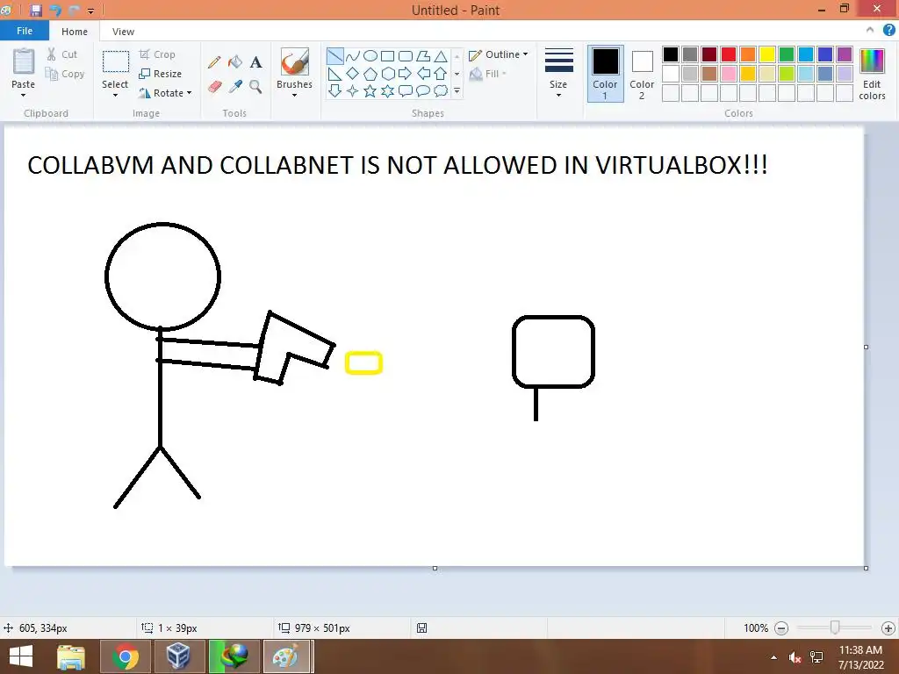This screenshot has height=674, width=899.
Task: Choose the purple color swatch
Action: pos(845,54)
